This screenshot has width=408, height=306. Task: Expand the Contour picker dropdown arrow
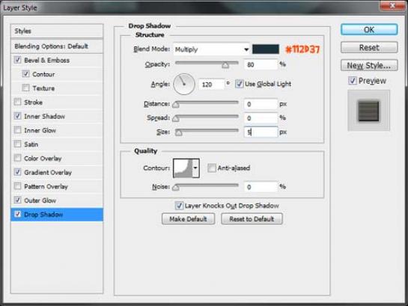point(195,168)
